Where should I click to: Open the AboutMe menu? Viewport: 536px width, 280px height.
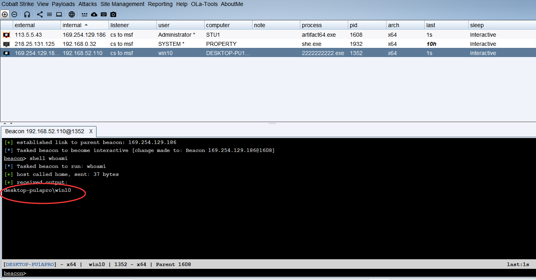pos(232,4)
